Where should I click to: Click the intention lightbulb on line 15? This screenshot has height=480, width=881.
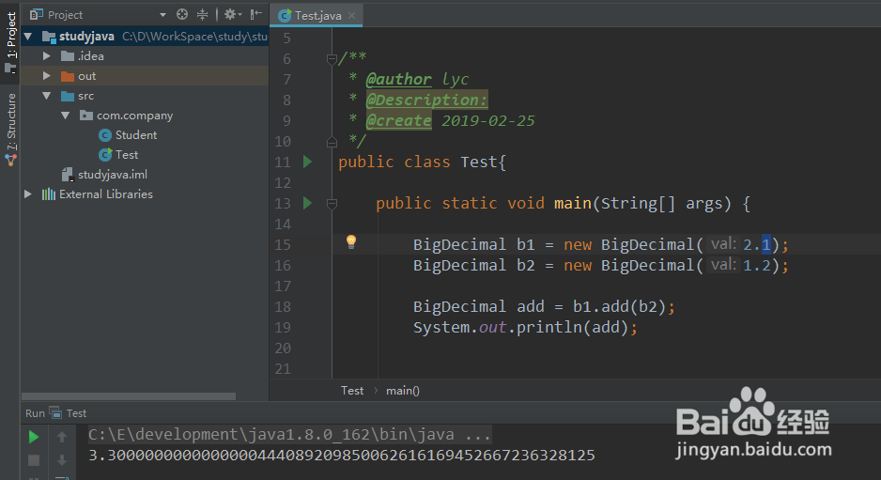coord(351,241)
